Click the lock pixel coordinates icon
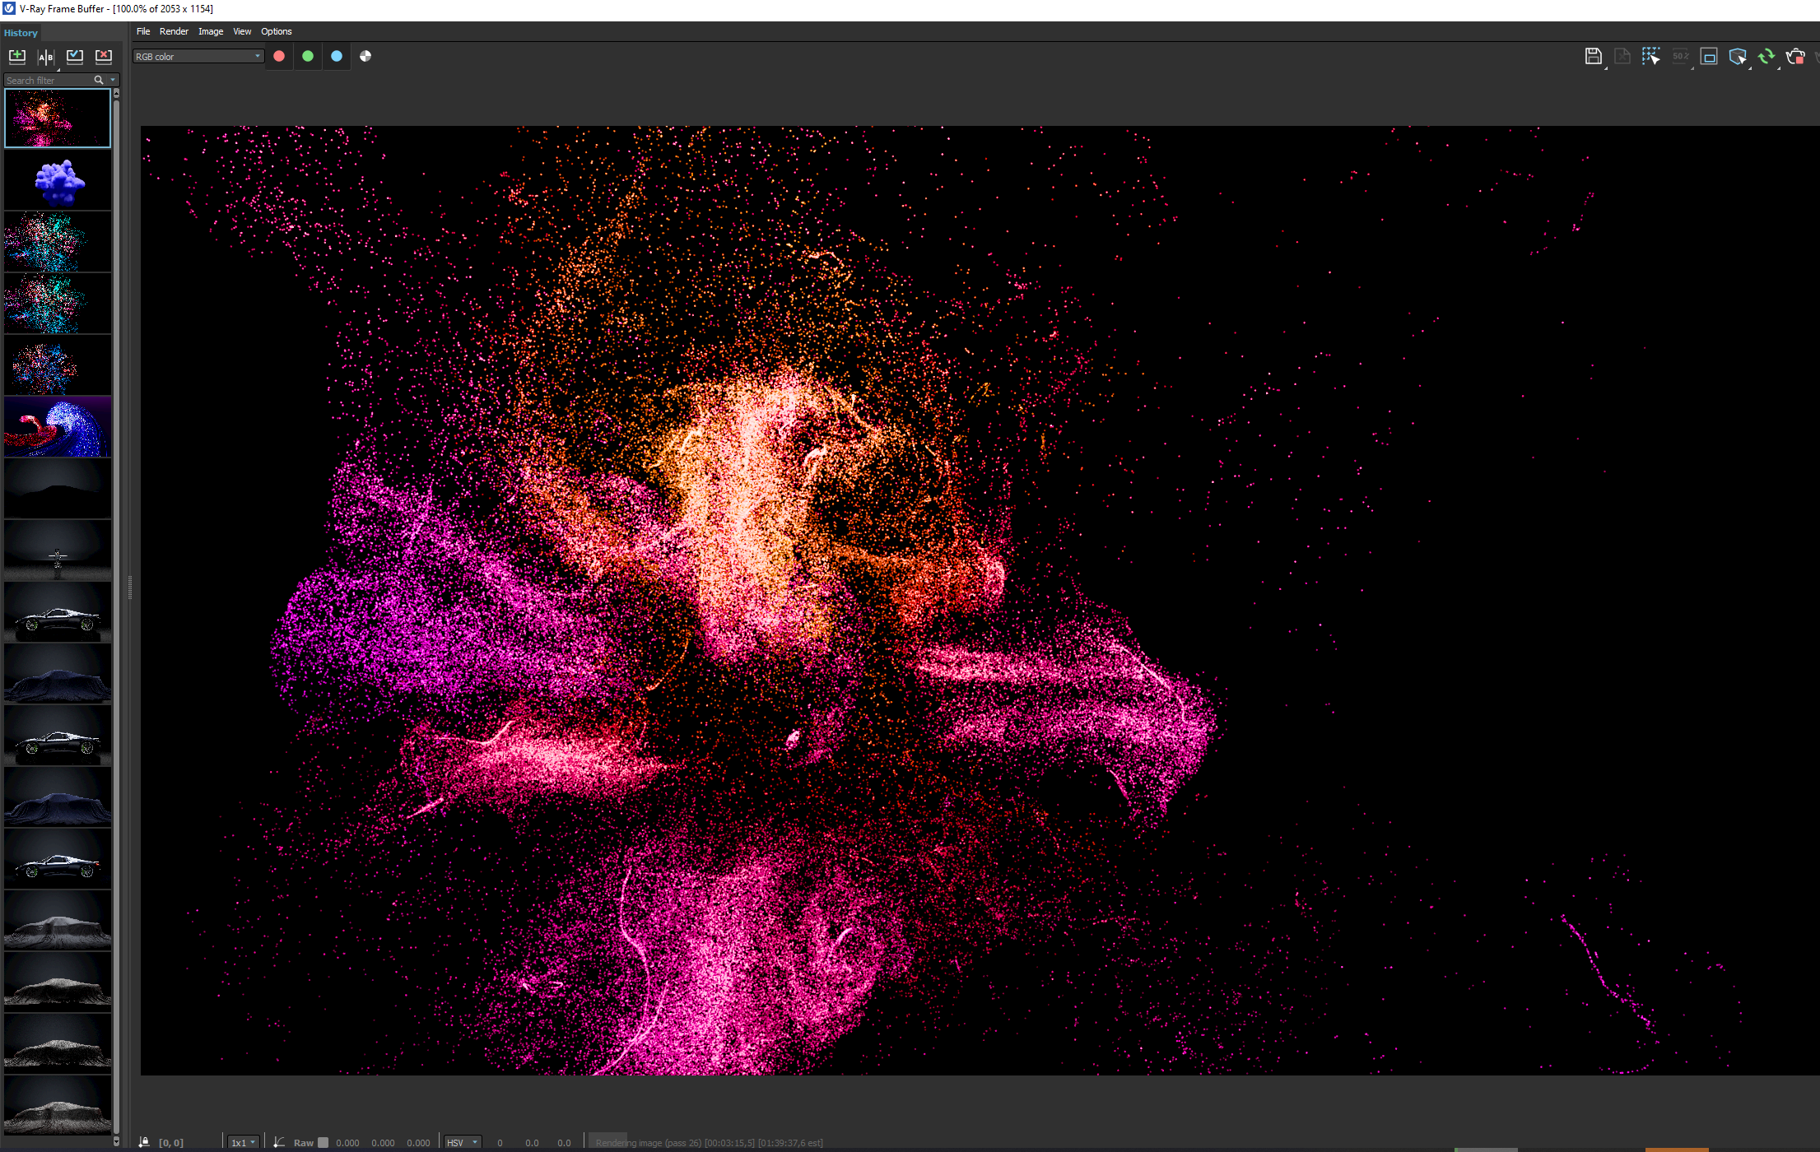Screen dimensions: 1820x1152 tap(144, 1142)
